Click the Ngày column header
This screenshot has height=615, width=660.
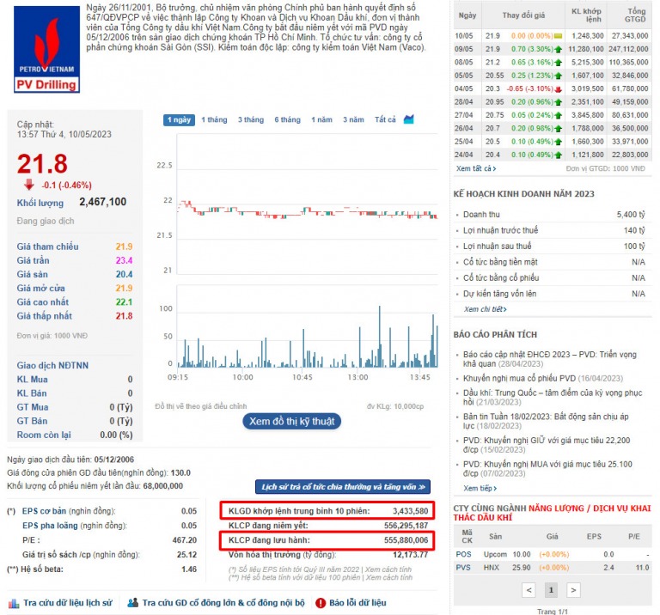[467, 15]
